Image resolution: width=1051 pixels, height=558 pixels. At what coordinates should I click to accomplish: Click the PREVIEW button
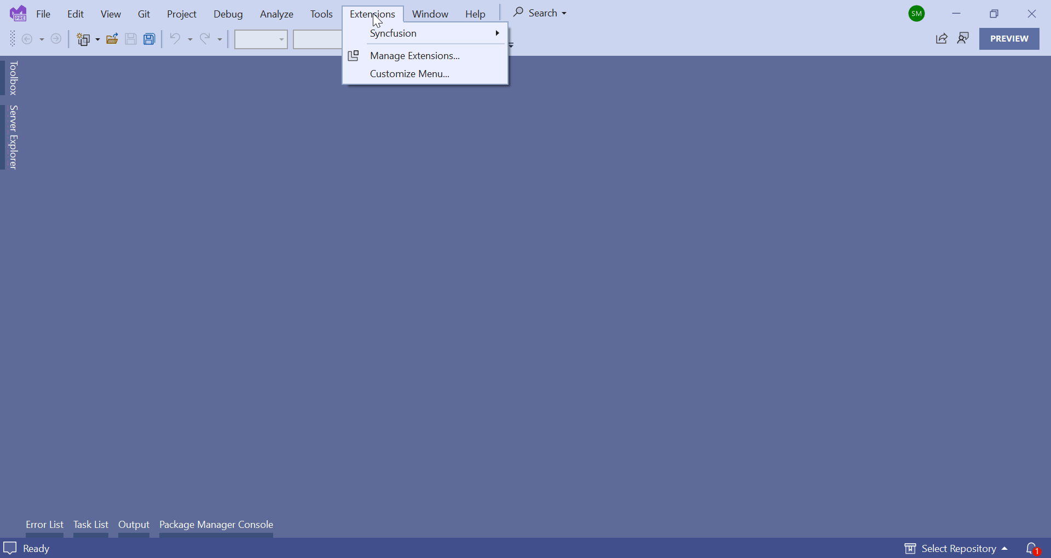pyautogui.click(x=1009, y=39)
